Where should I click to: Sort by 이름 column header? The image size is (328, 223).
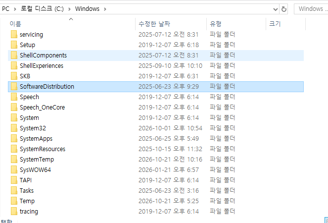pyautogui.click(x=72, y=24)
